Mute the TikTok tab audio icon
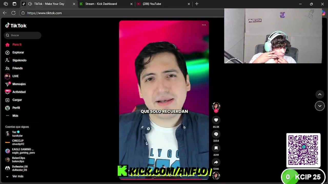328x184 pixels. [30, 4]
